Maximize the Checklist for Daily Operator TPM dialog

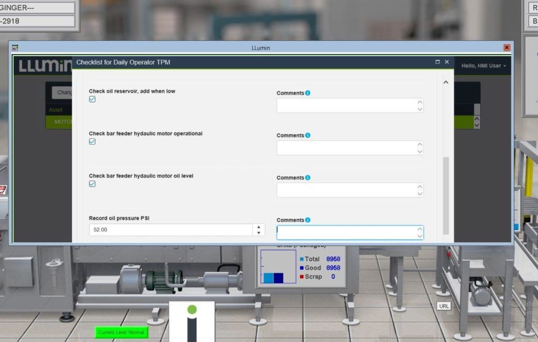click(x=438, y=62)
